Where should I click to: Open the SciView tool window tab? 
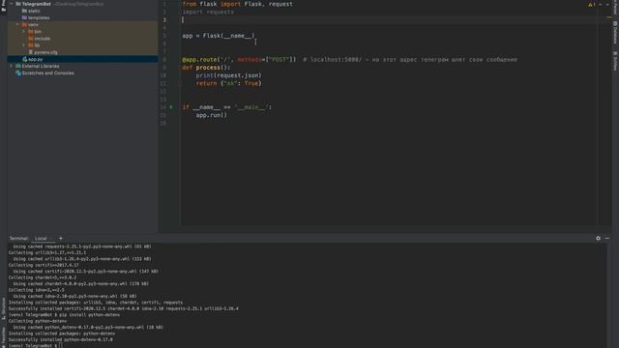(615, 61)
